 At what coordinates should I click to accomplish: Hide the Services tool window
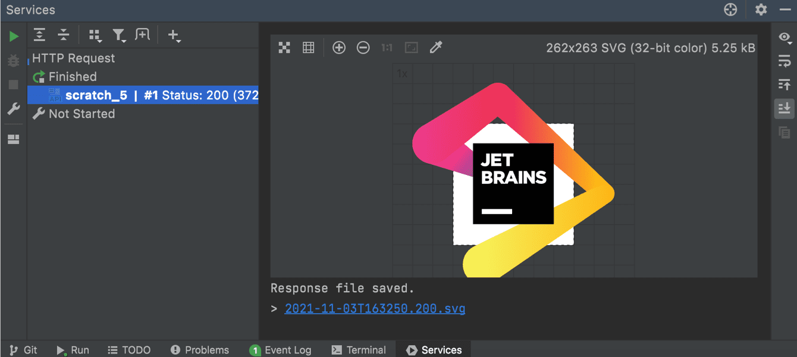[x=785, y=10]
